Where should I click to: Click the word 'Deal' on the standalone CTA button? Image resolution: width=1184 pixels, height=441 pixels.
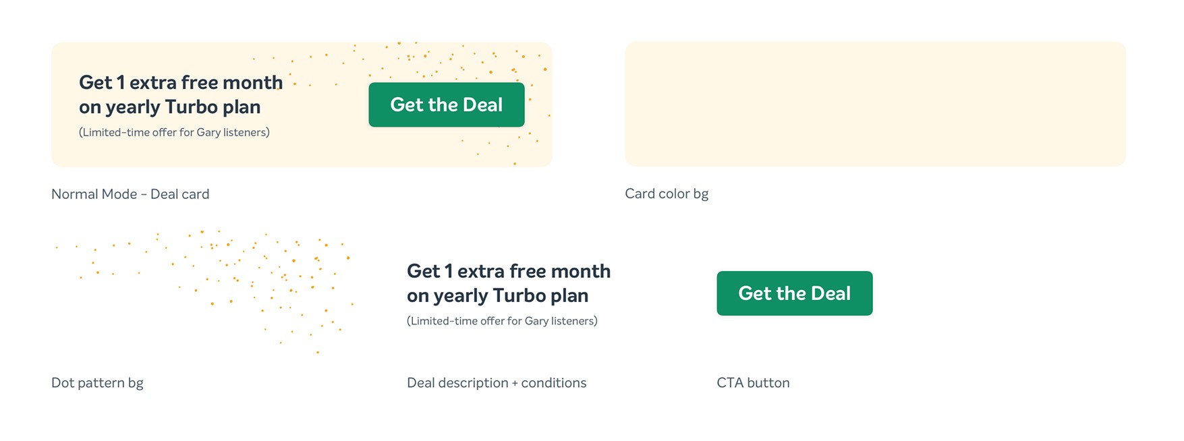pyautogui.click(x=830, y=293)
